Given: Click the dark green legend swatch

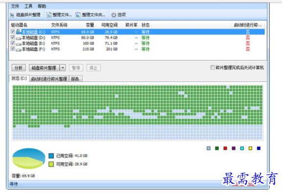Looking at the screenshot, I should [x=217, y=148].
